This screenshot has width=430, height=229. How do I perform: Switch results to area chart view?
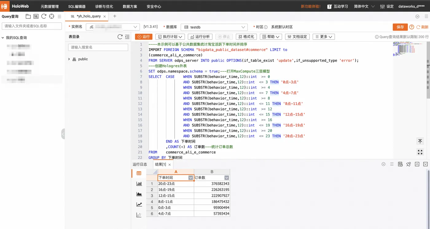coord(139,194)
